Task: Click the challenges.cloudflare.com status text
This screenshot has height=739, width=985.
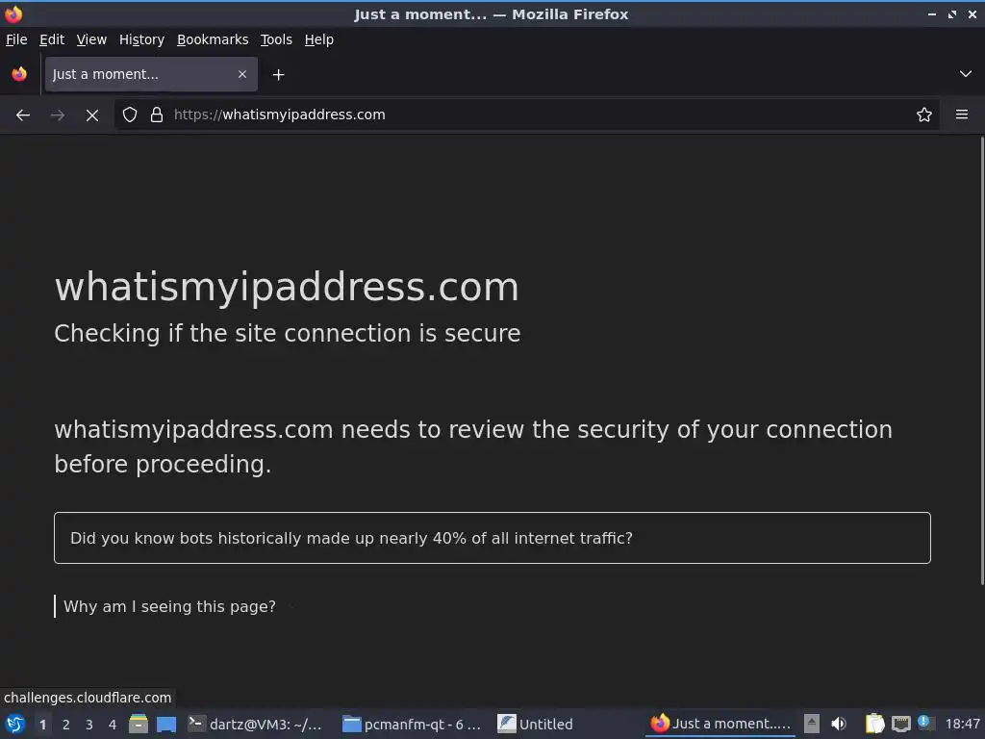Action: pyautogui.click(x=88, y=698)
